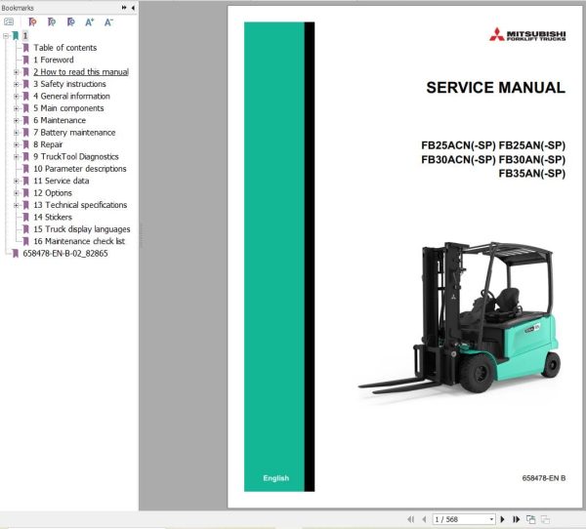586x529 pixels.
Task: Go to the next page
Action: pyautogui.click(x=503, y=519)
